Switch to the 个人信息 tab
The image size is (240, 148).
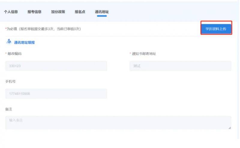tap(10, 12)
